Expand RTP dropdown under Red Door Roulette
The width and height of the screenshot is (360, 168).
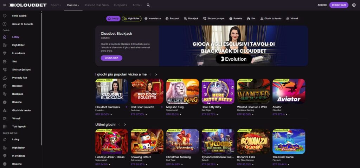click(147, 114)
